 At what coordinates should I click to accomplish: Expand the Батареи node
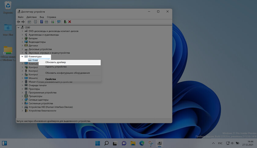(x=22, y=38)
